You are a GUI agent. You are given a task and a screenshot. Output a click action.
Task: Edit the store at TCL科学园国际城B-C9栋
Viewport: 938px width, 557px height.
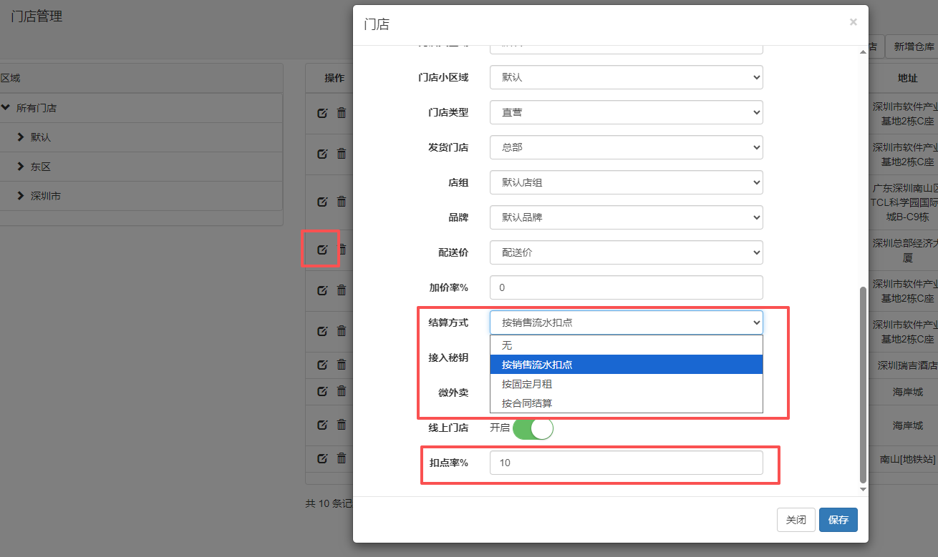(322, 202)
